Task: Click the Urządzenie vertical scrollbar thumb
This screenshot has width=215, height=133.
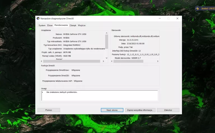Action: click(107, 42)
